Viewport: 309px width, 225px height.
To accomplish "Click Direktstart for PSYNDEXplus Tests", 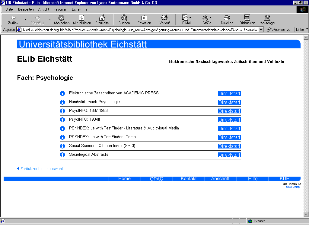I will (x=229, y=137).
